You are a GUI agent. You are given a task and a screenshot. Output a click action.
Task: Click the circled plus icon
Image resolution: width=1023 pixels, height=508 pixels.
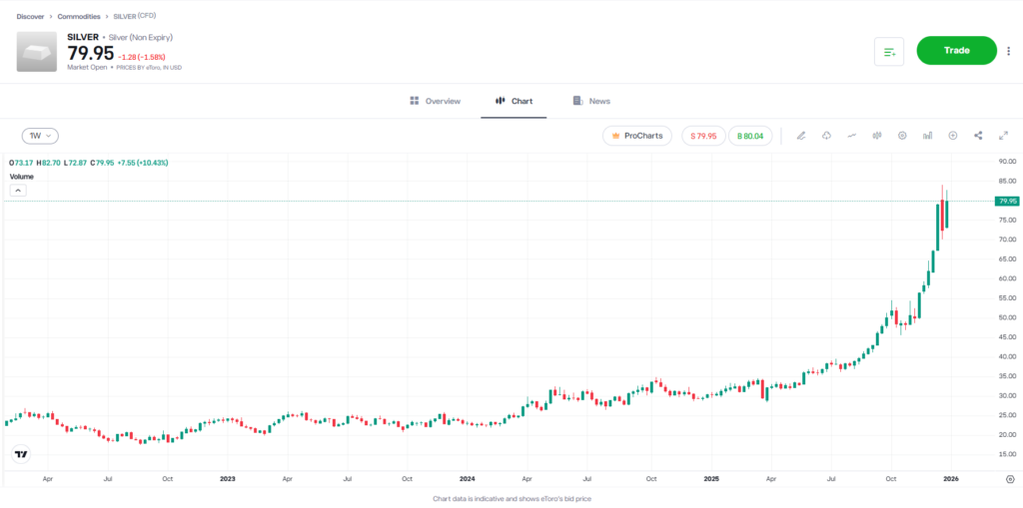point(953,136)
